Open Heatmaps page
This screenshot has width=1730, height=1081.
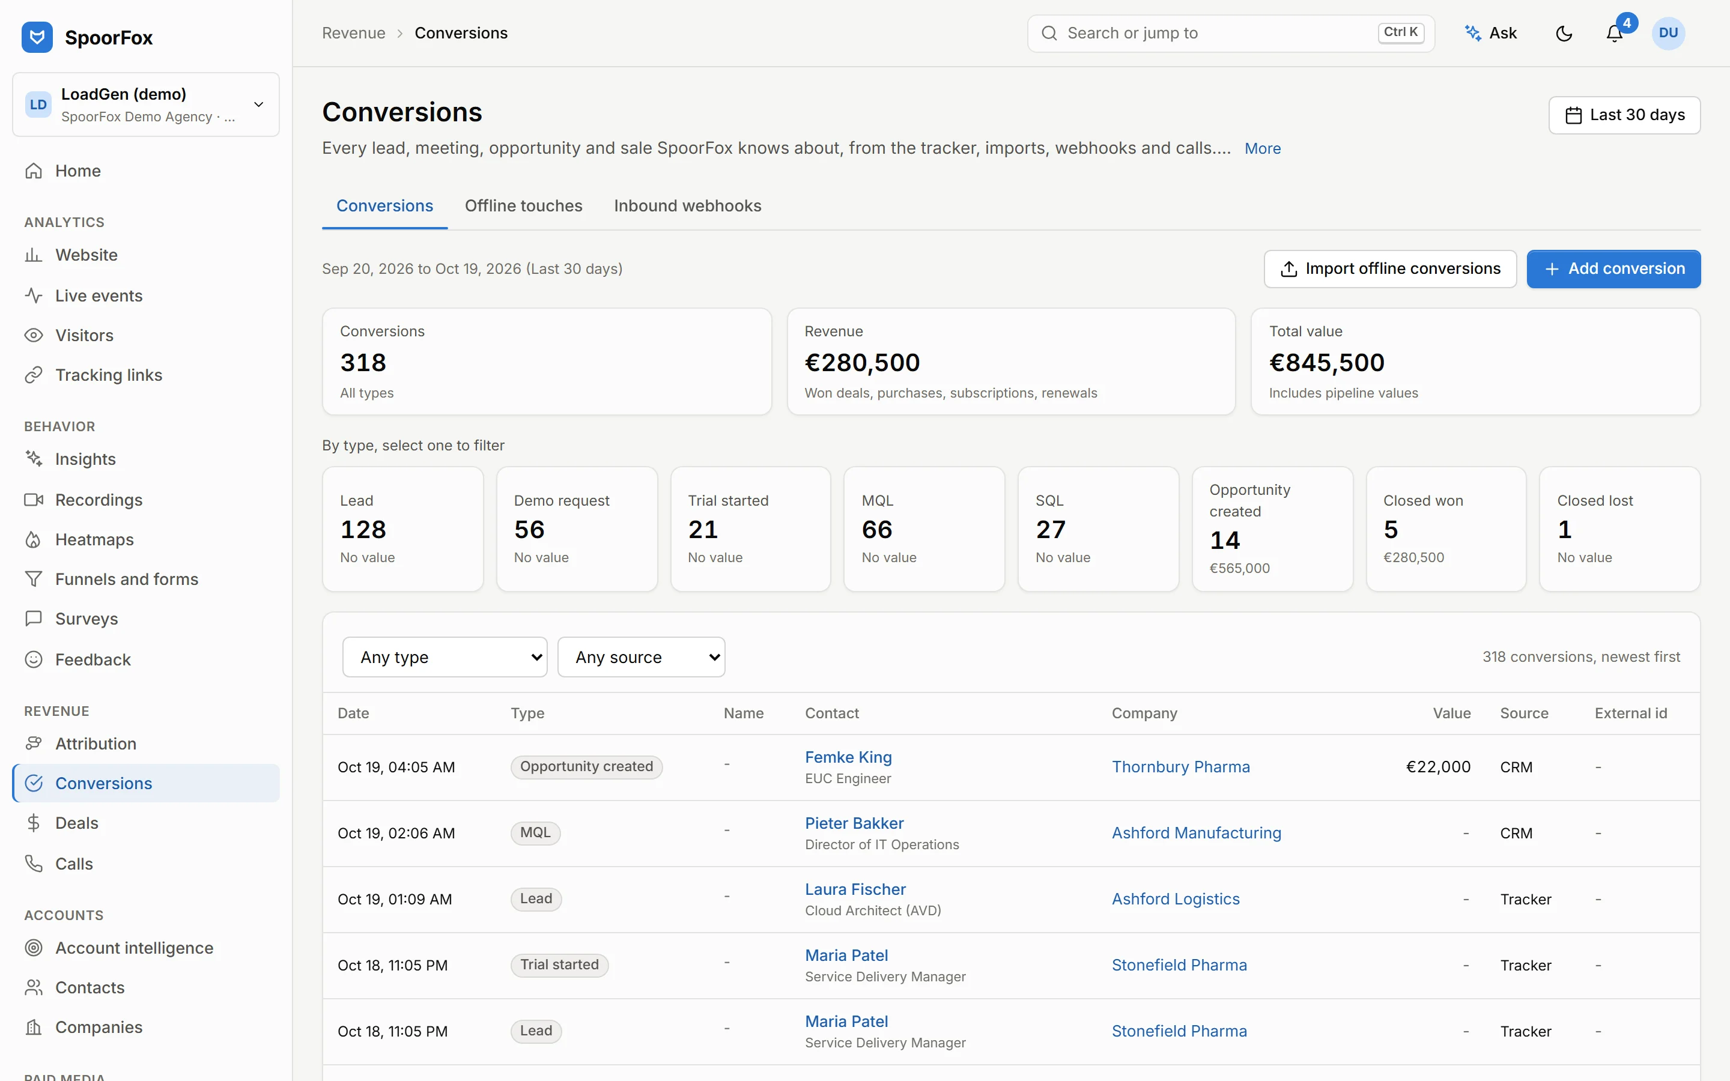tap(146, 540)
